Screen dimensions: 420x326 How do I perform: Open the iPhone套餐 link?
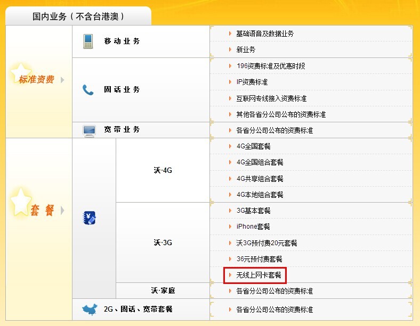pyautogui.click(x=253, y=227)
